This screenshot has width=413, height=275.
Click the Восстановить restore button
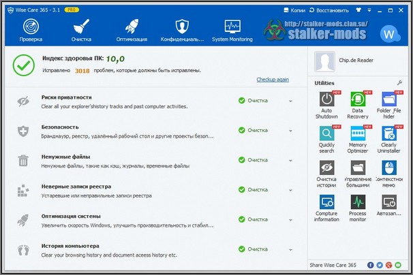click(329, 10)
